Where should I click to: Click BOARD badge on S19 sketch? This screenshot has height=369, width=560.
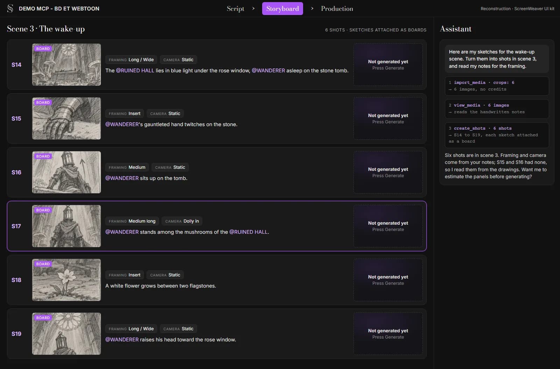click(x=43, y=318)
